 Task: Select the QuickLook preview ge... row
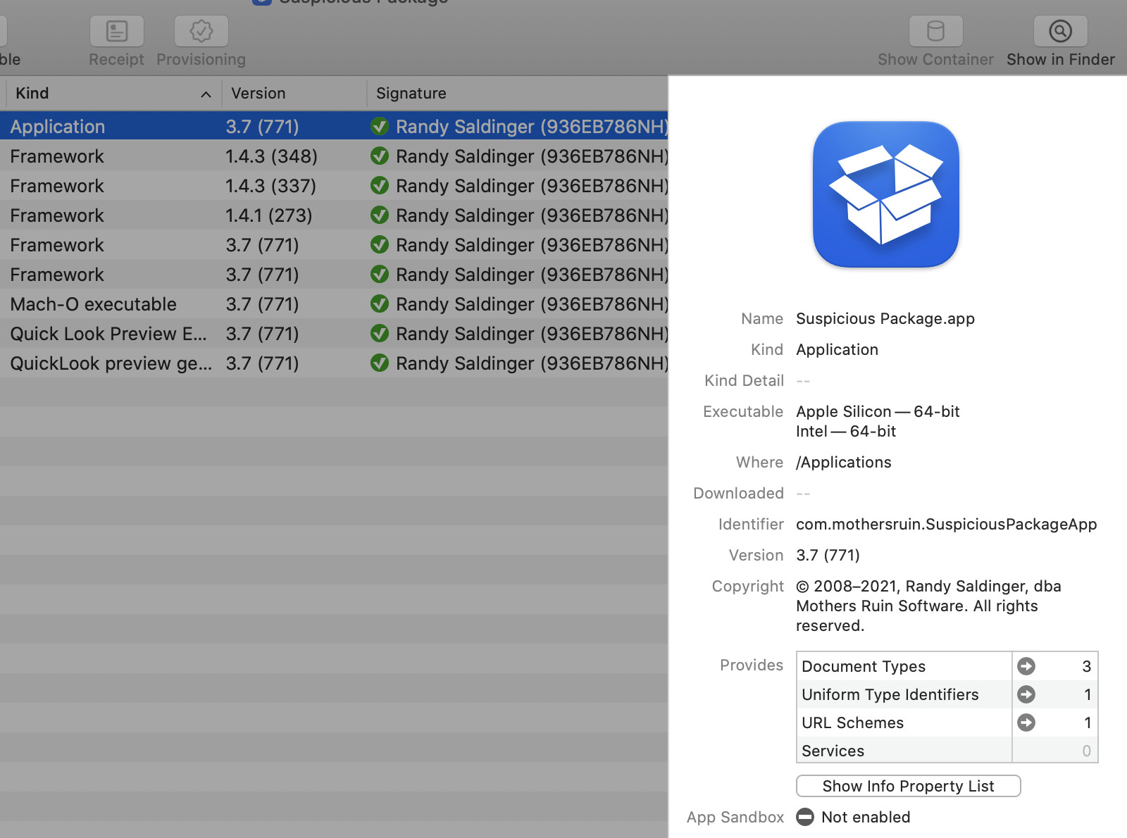click(334, 363)
